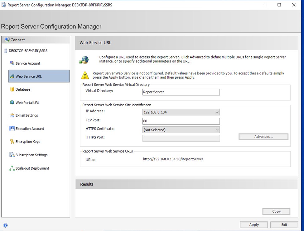
Task: Click the Results panel header
Action: (186, 184)
